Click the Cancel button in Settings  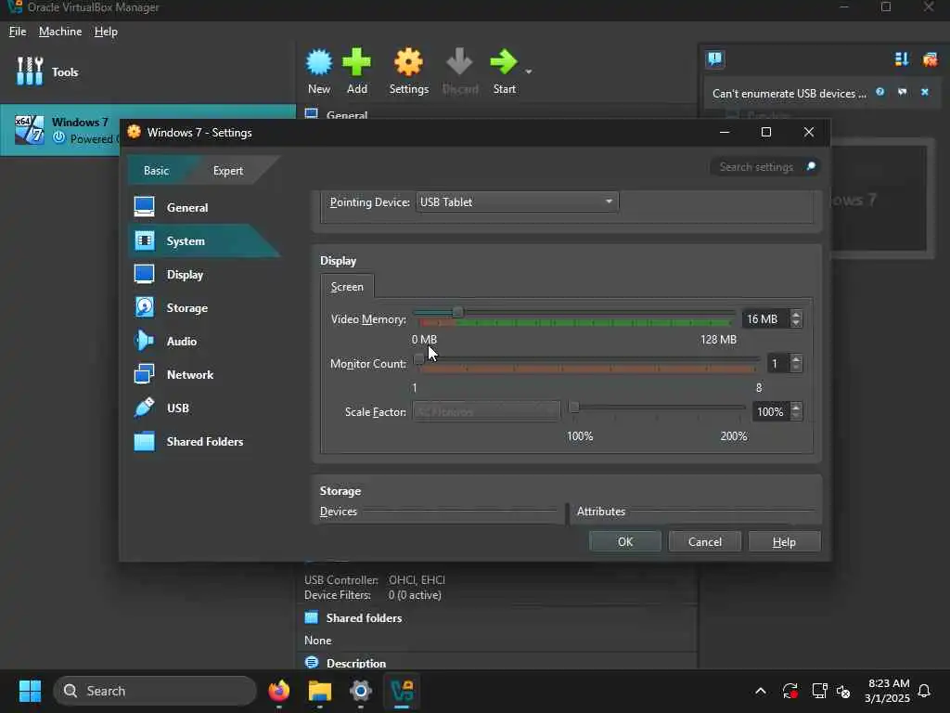[705, 541]
